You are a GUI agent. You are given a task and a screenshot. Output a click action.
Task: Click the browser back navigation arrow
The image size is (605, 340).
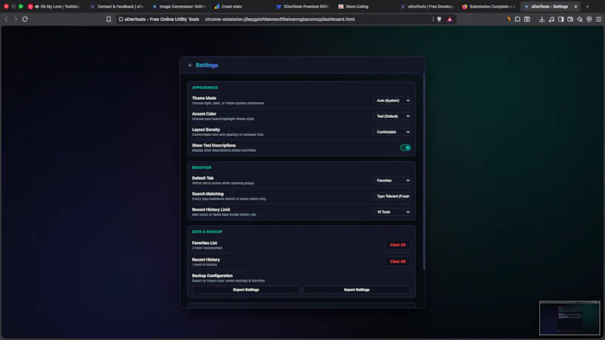coord(7,19)
